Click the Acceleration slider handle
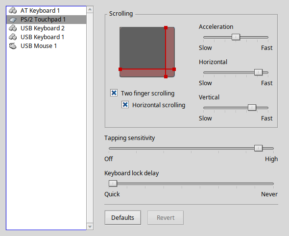The image size is (289, 236). pos(236,37)
